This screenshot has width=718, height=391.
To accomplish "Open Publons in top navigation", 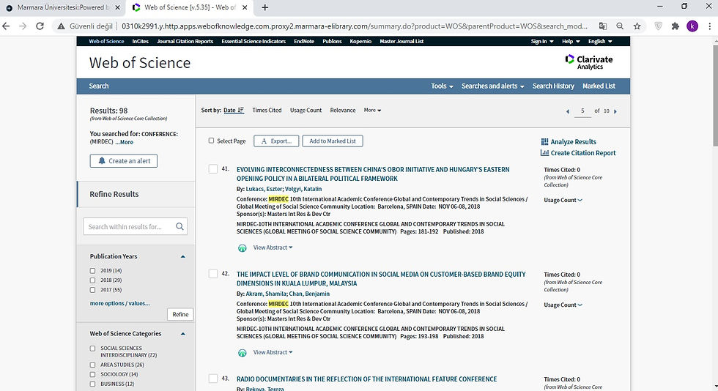I will [332, 41].
